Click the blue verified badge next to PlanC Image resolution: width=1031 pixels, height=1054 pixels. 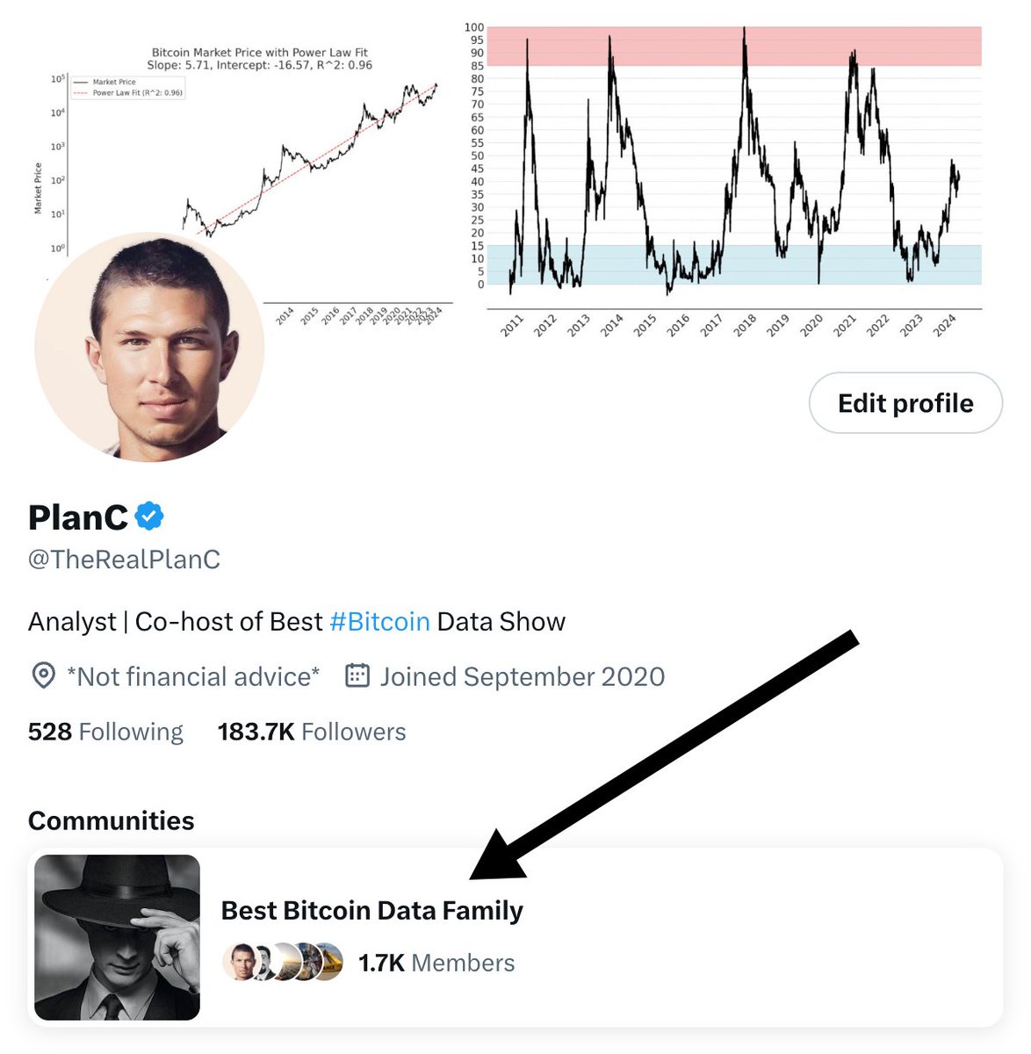[x=149, y=516]
